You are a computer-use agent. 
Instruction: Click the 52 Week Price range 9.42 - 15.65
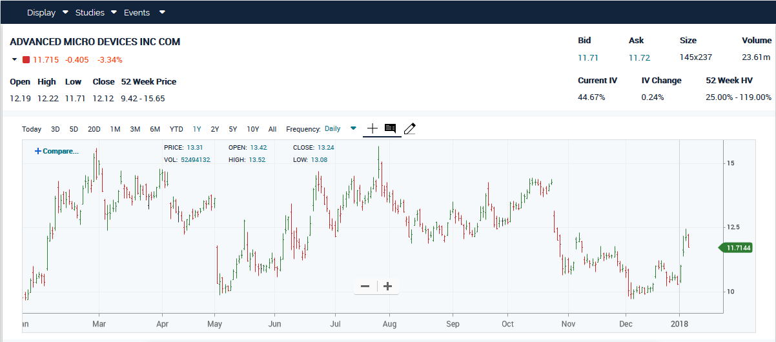pos(143,99)
